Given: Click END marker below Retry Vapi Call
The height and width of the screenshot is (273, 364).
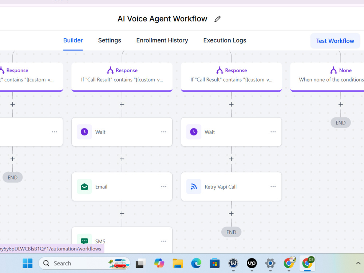Looking at the screenshot, I should (x=231, y=232).
